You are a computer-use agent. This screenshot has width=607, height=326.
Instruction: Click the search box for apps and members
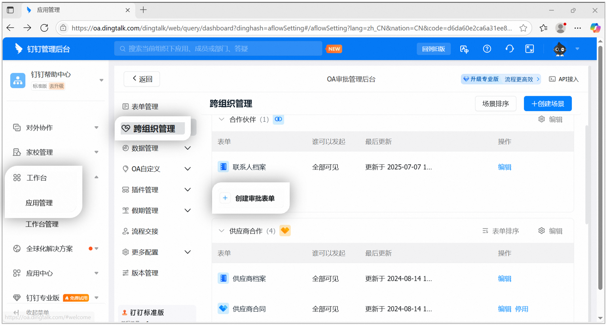click(218, 49)
